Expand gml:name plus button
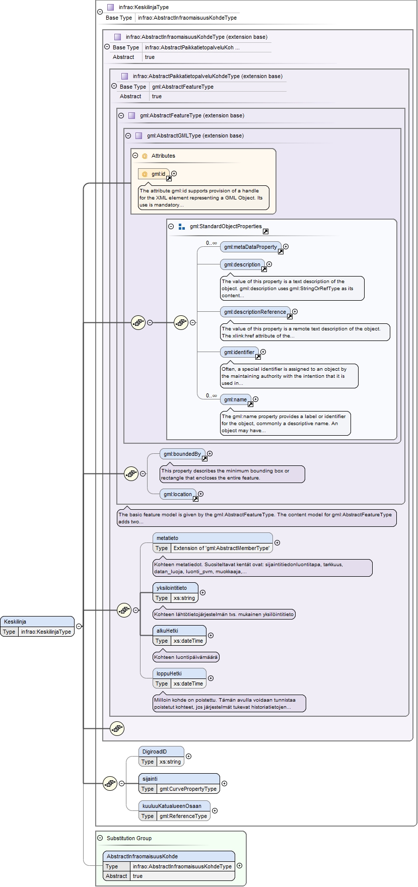The height and width of the screenshot is (887, 418). pos(255,399)
